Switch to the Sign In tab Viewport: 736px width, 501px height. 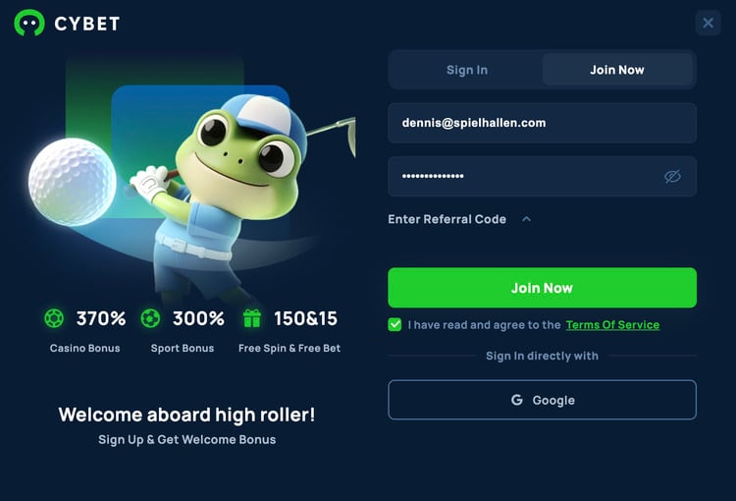[467, 70]
